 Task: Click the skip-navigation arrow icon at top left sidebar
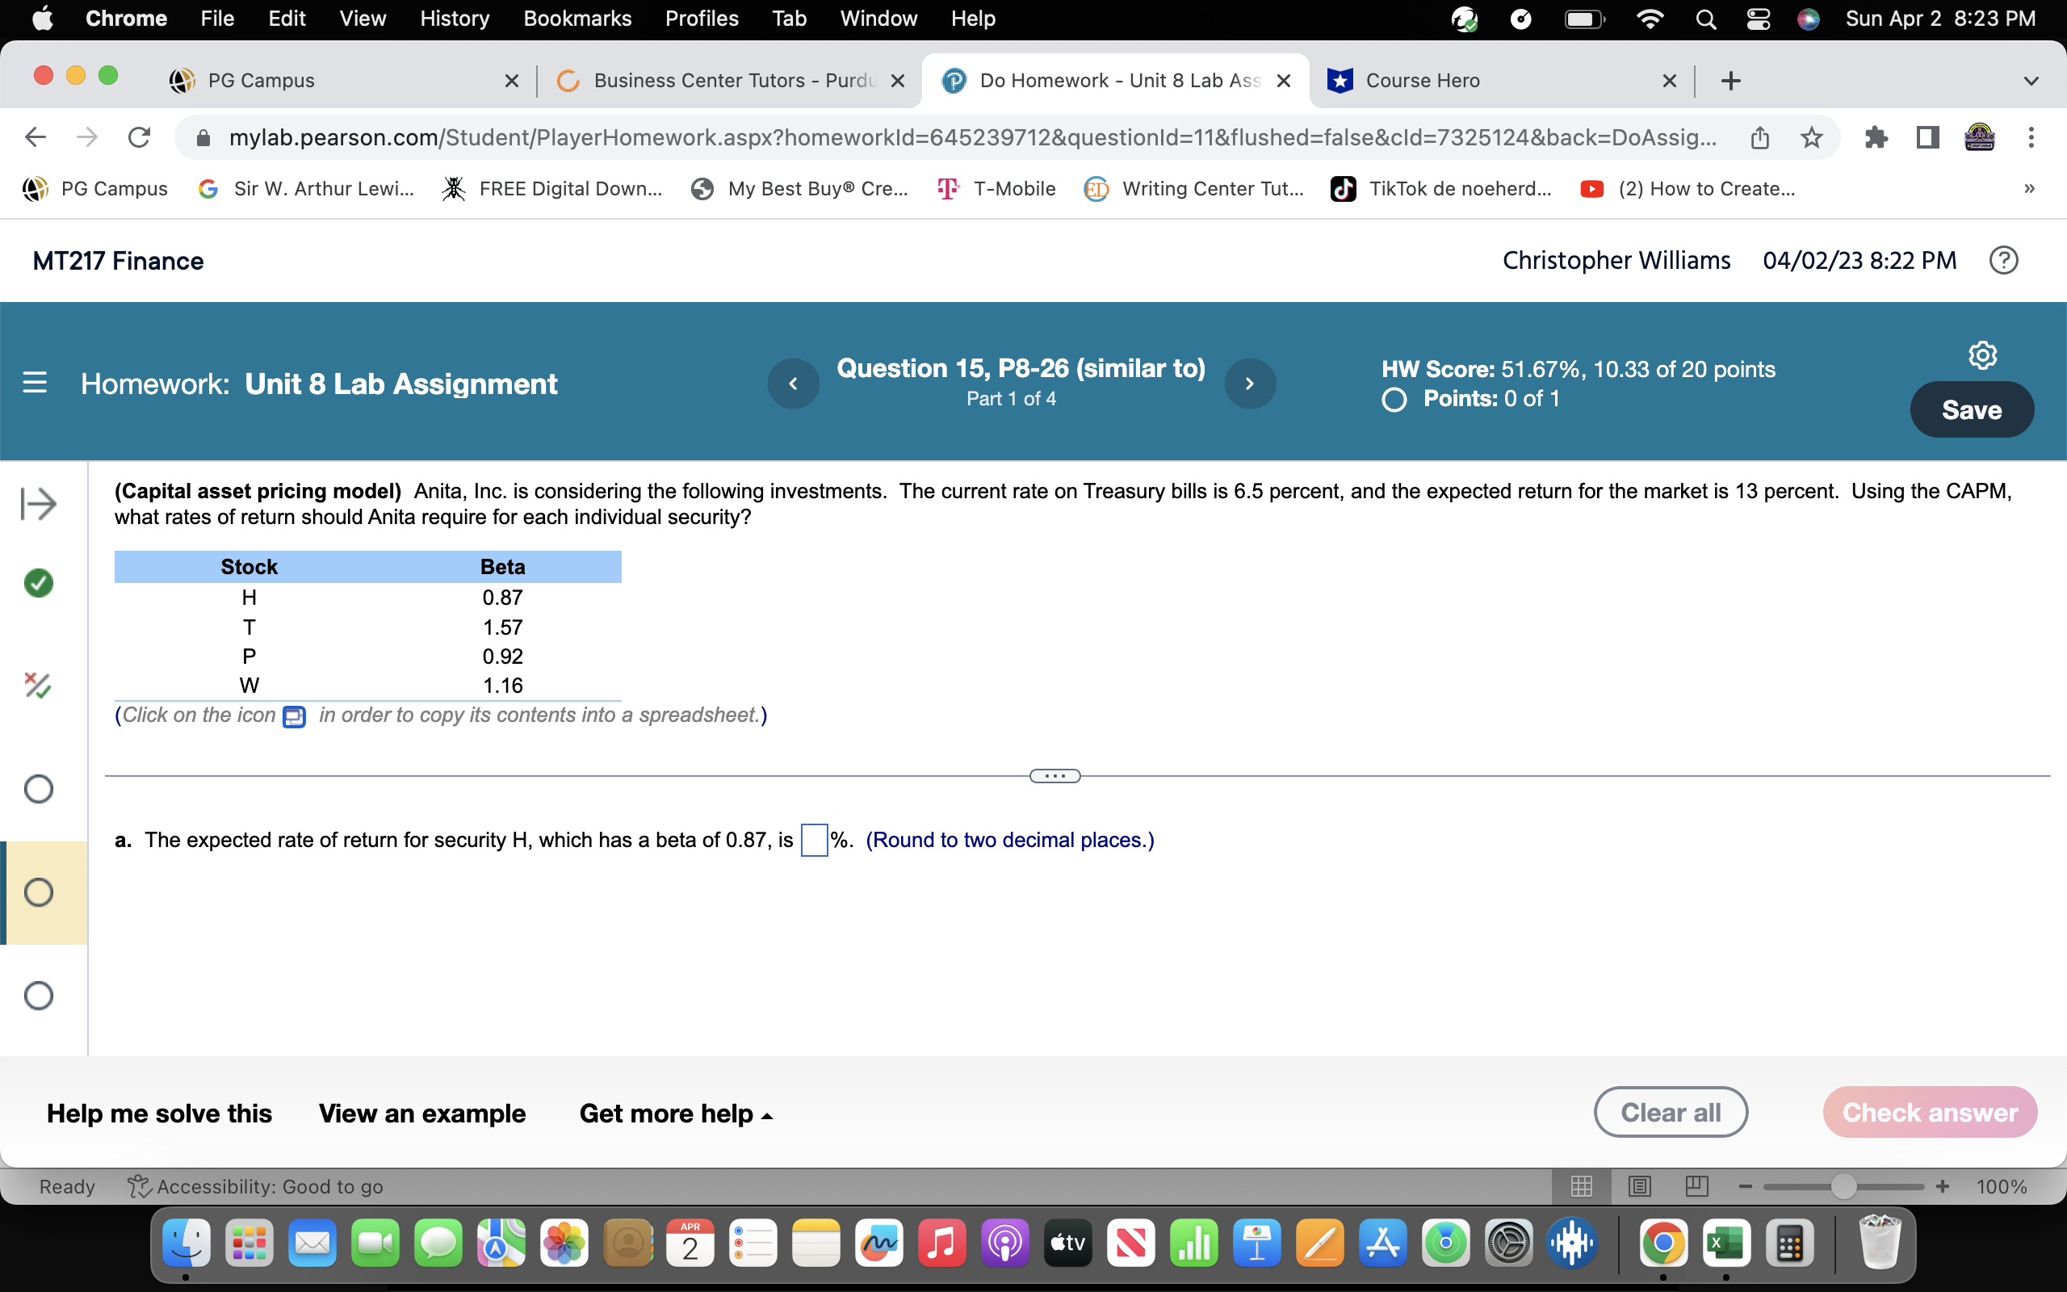pyautogui.click(x=38, y=504)
